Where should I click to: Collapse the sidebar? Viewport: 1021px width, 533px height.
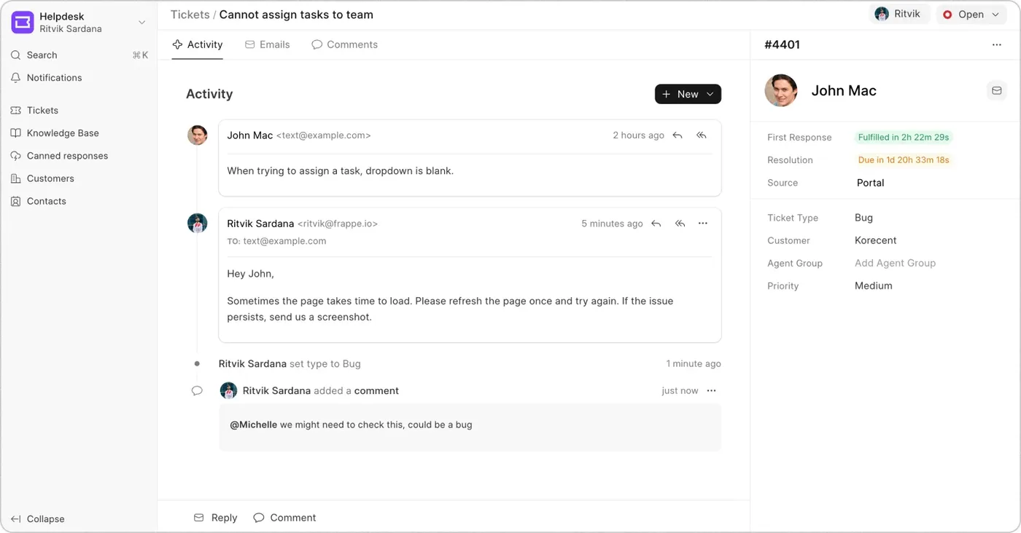[38, 518]
